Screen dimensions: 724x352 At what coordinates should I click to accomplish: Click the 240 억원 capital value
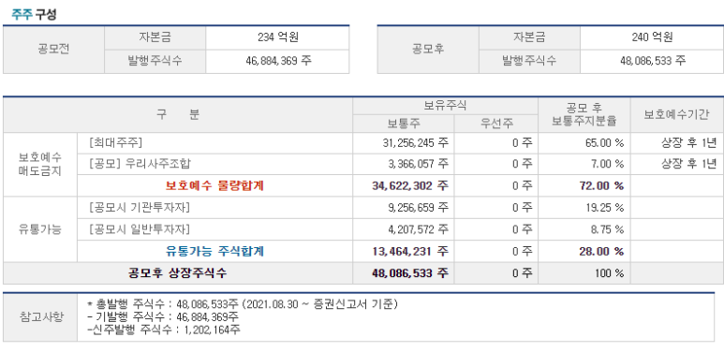pyautogui.click(x=652, y=37)
